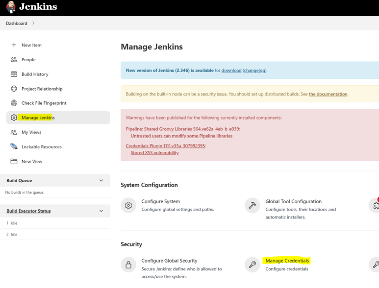
Task: Click the Lockable Resources drive icon
Action: point(14,146)
